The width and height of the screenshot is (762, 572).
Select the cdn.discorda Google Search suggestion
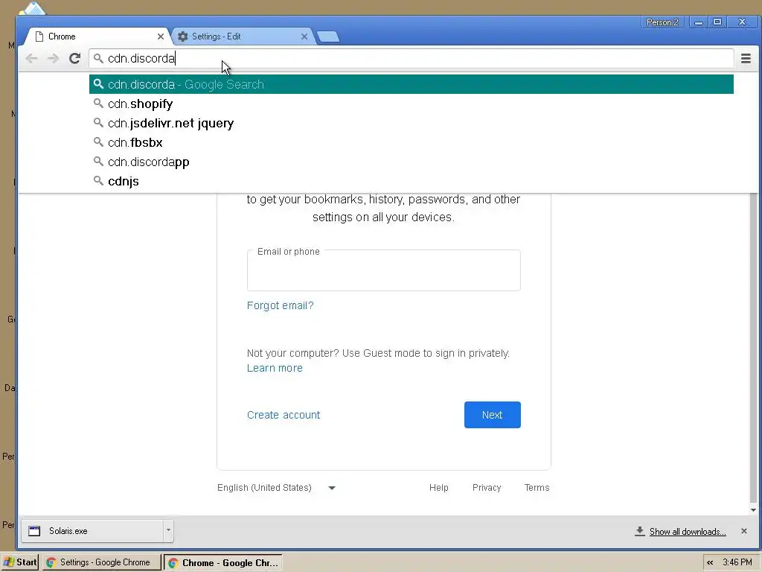(411, 84)
